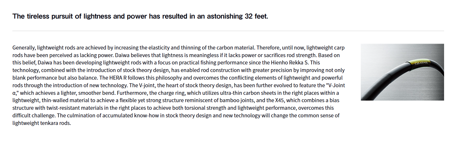The height and width of the screenshot is (143, 458).
Task: Click the word "Generally" starting the paragraph
Action: (24, 48)
